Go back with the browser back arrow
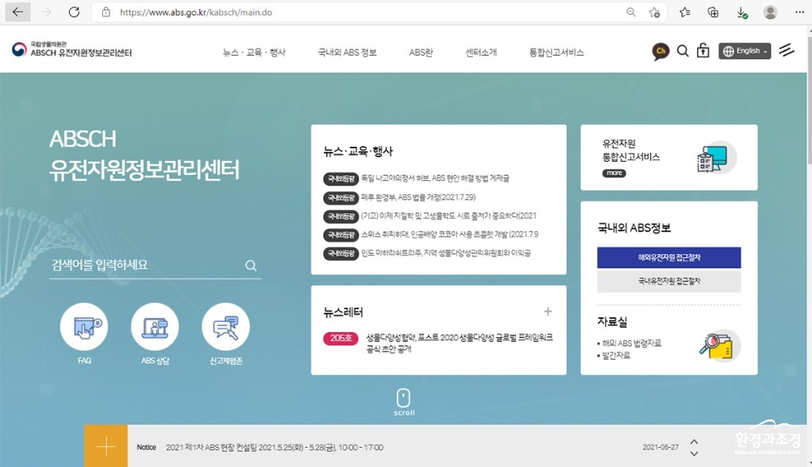The width and height of the screenshot is (812, 467). click(17, 12)
